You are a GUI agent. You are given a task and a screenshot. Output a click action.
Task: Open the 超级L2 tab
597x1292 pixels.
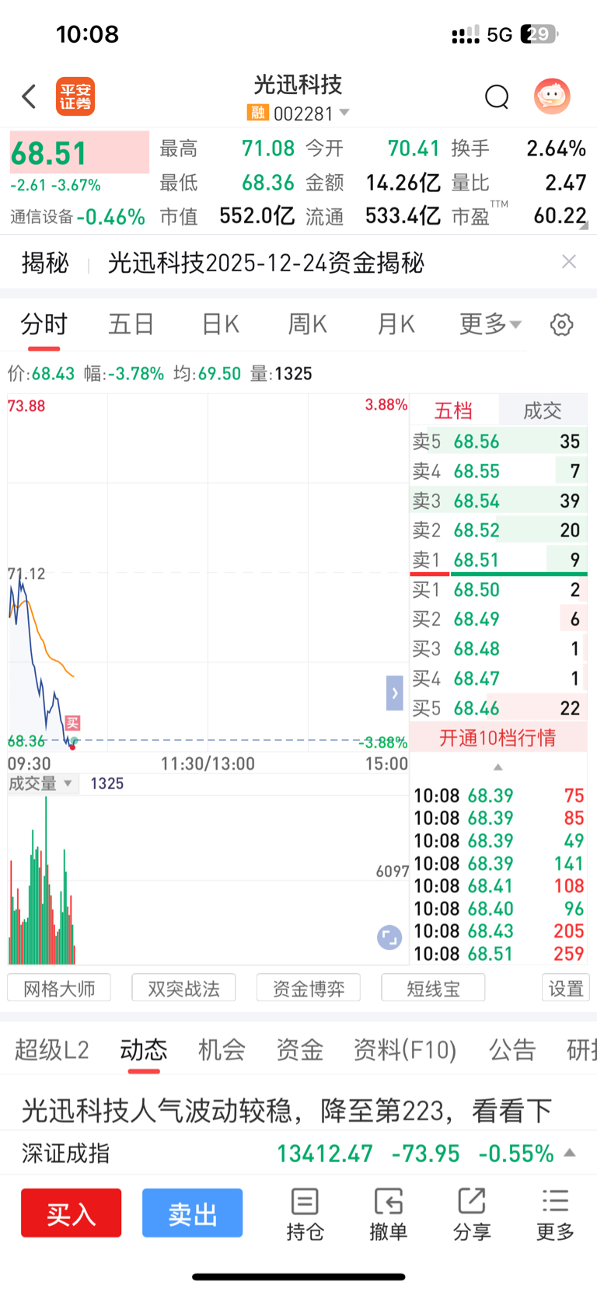click(52, 1050)
